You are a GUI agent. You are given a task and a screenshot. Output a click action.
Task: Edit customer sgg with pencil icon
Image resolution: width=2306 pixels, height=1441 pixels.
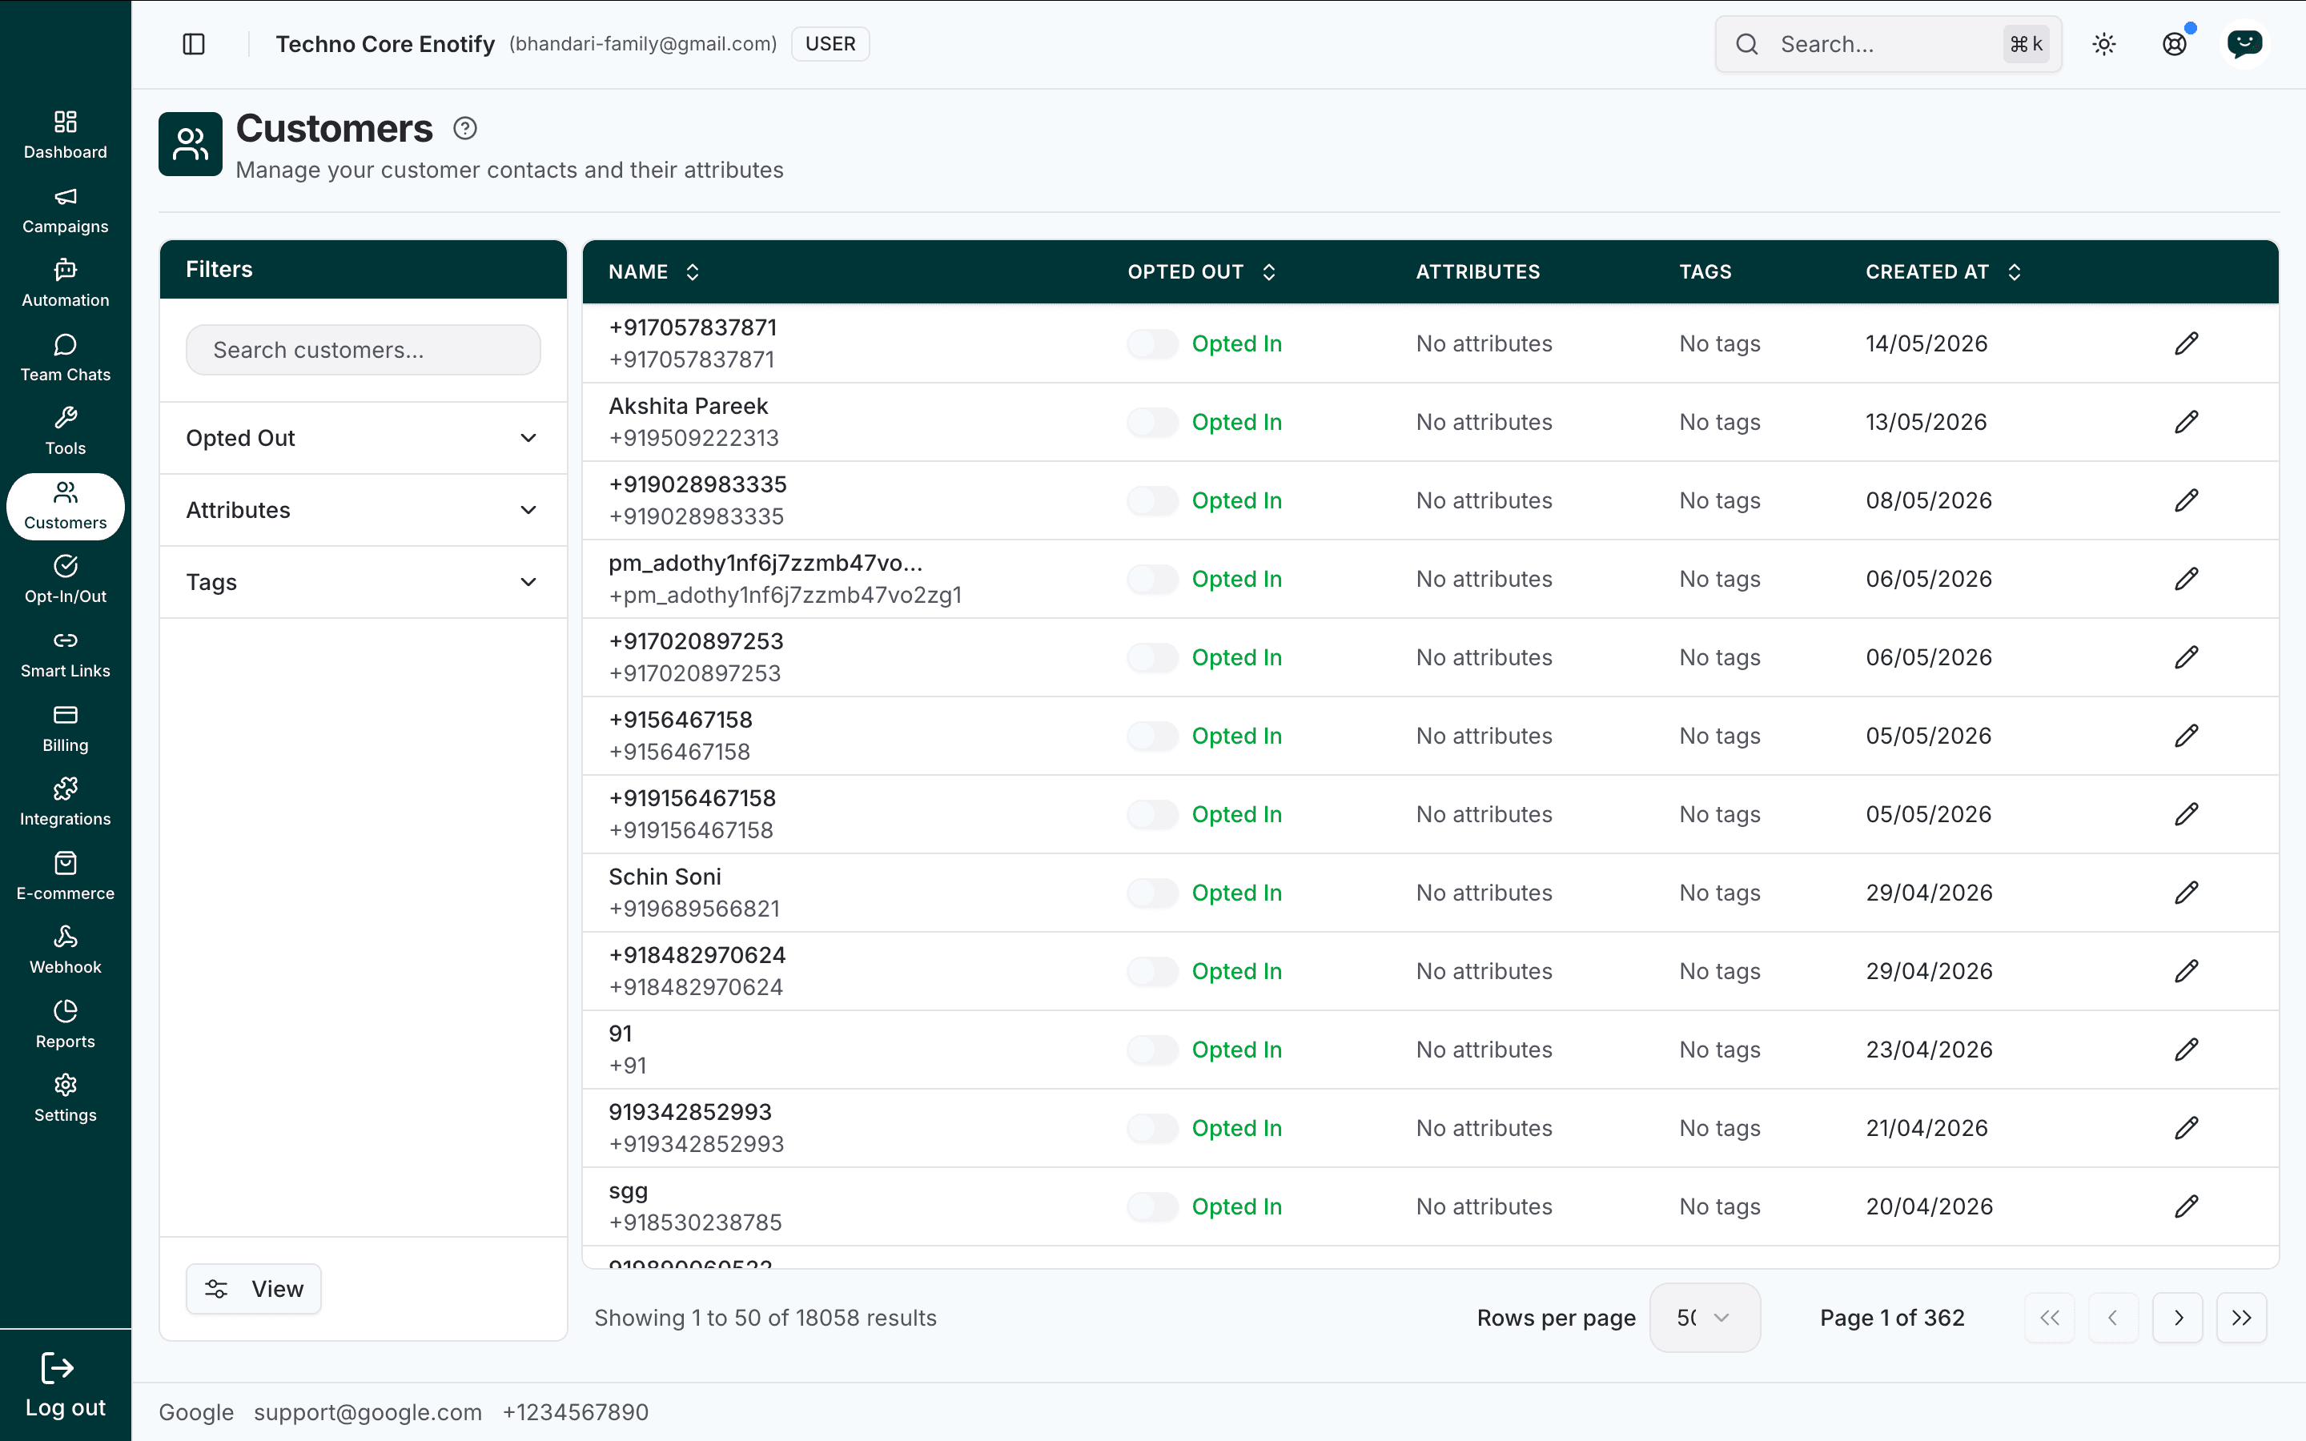tap(2187, 1206)
